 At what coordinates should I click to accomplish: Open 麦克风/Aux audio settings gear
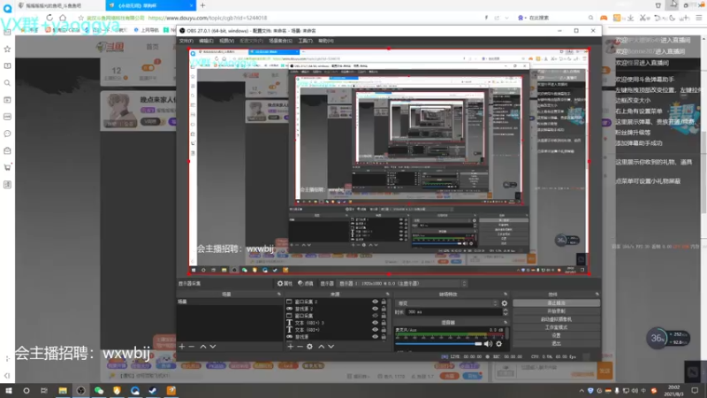click(498, 344)
